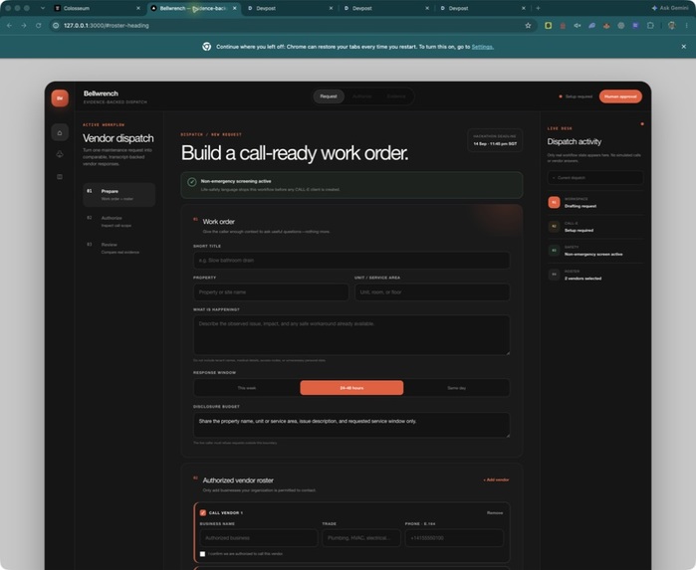Open the second rail icon below home

60,154
